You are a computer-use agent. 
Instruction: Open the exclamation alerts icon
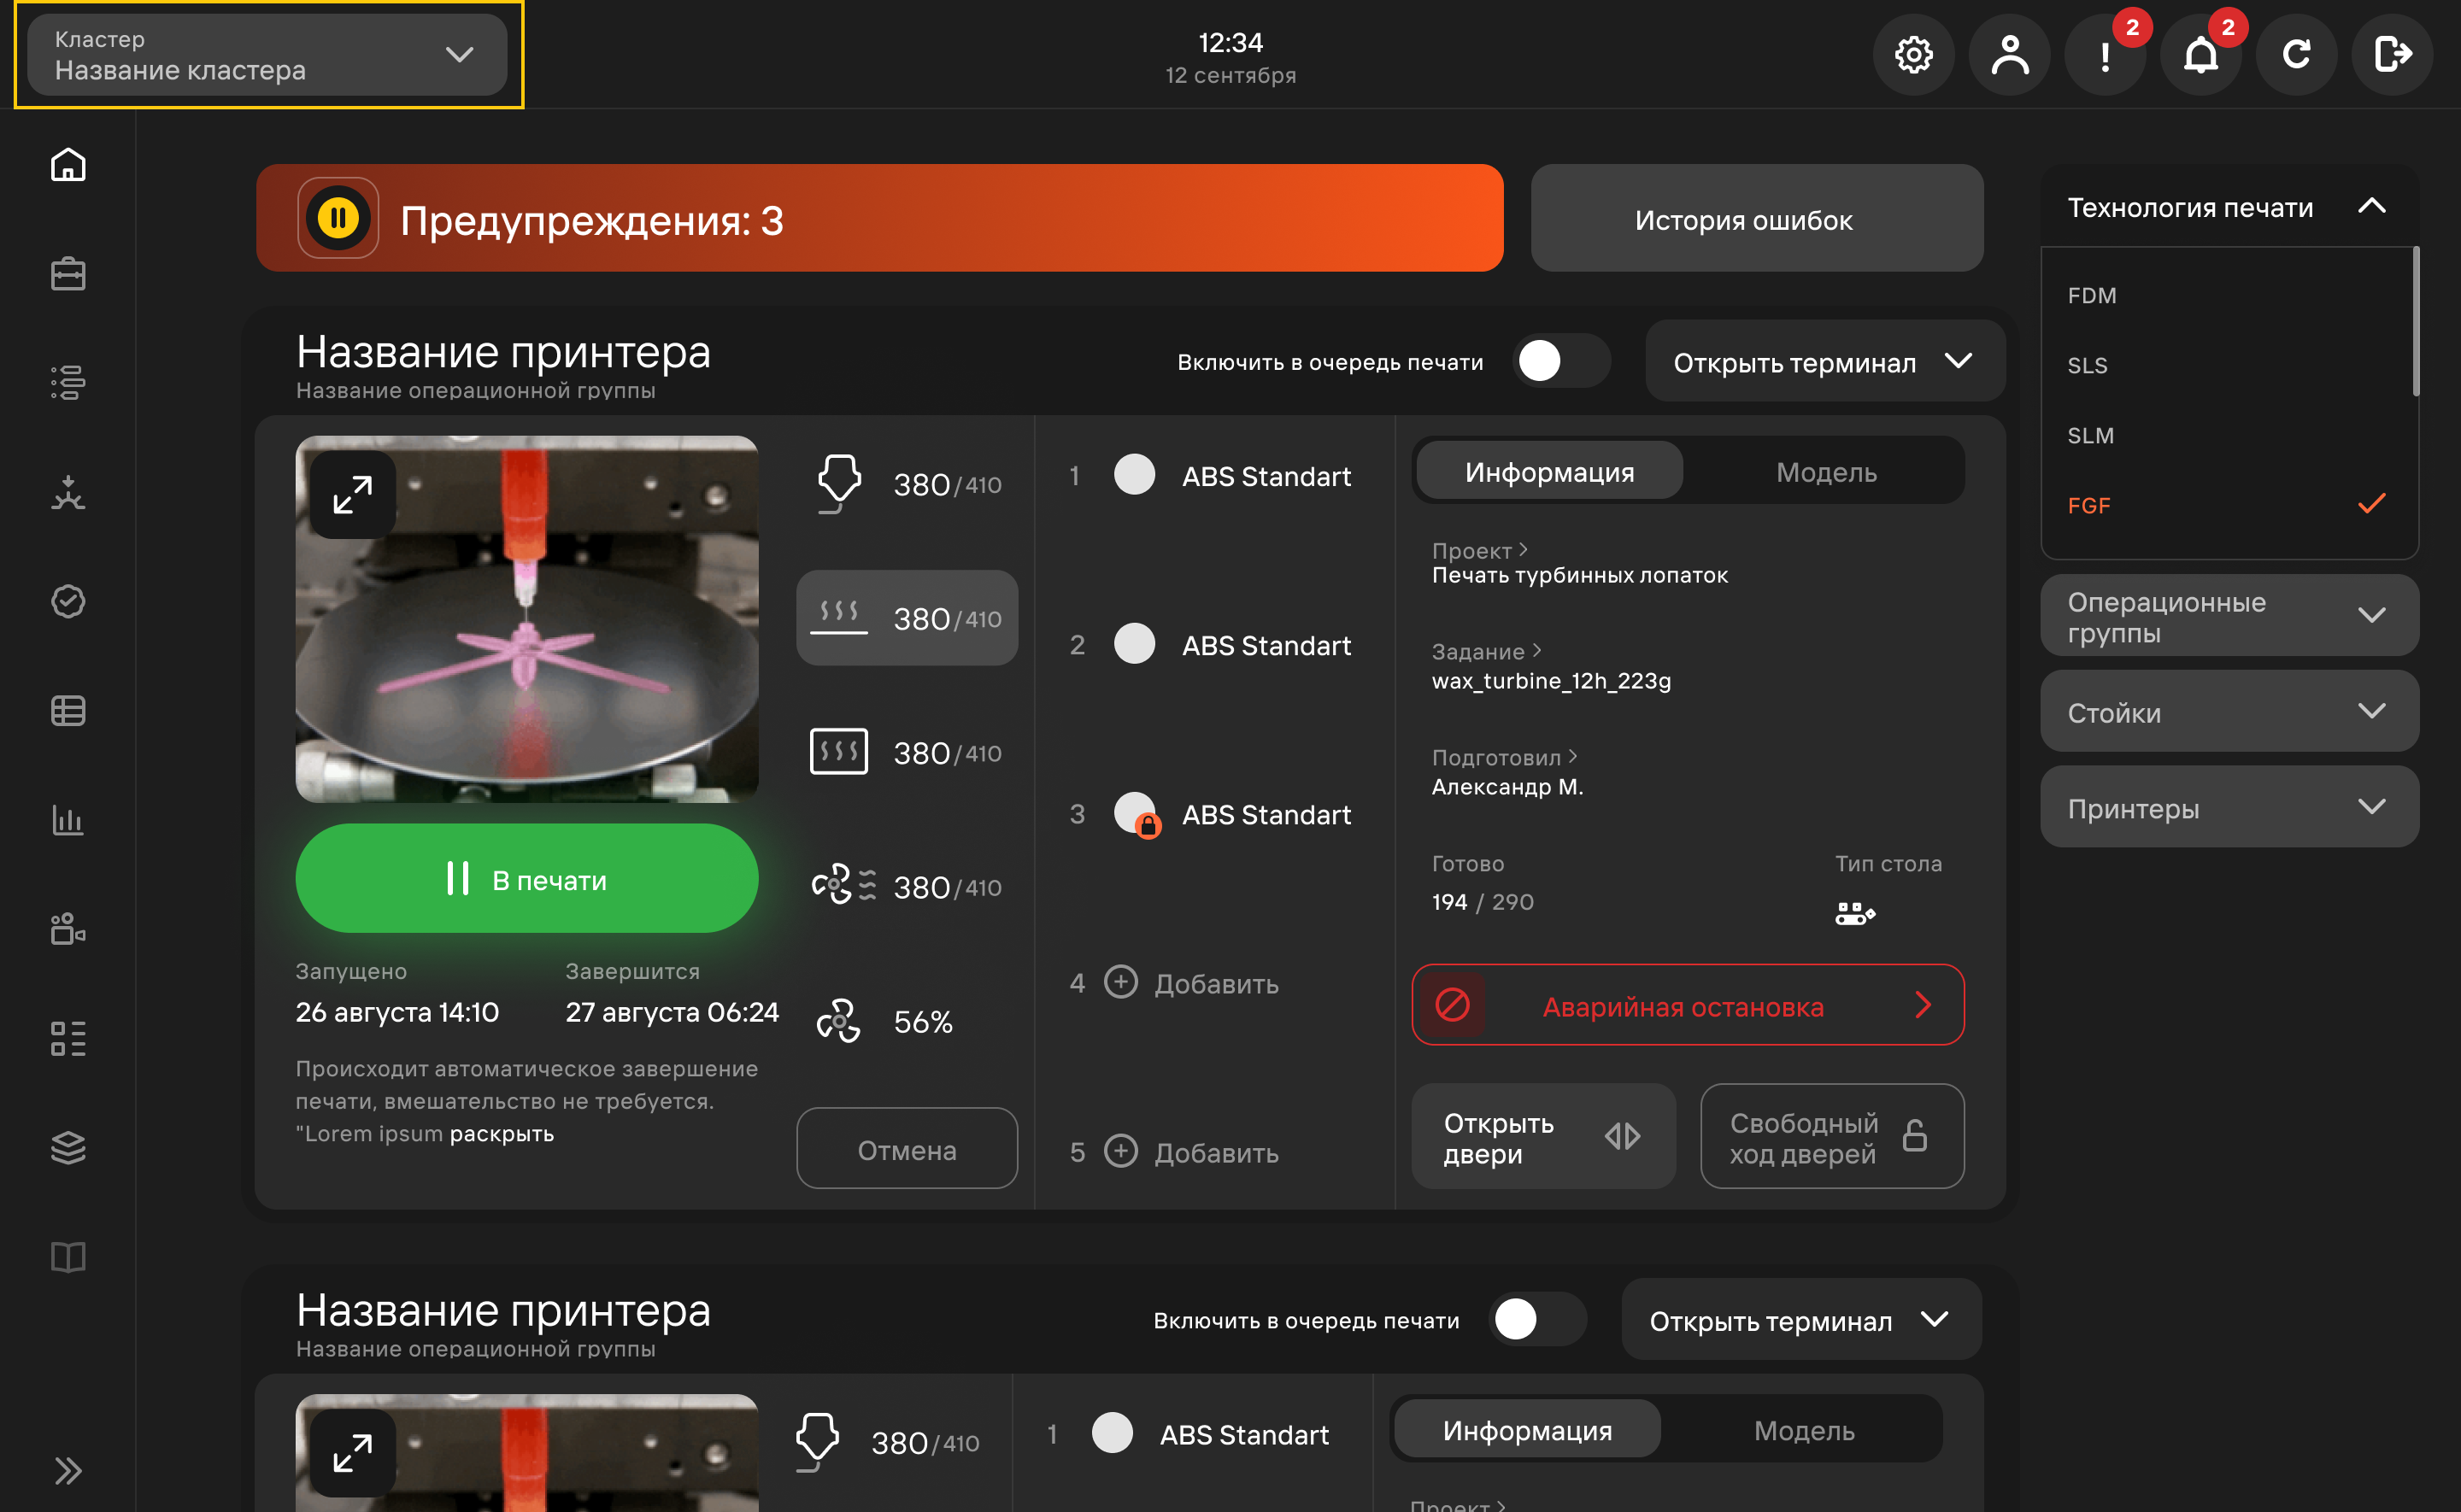click(x=2105, y=54)
